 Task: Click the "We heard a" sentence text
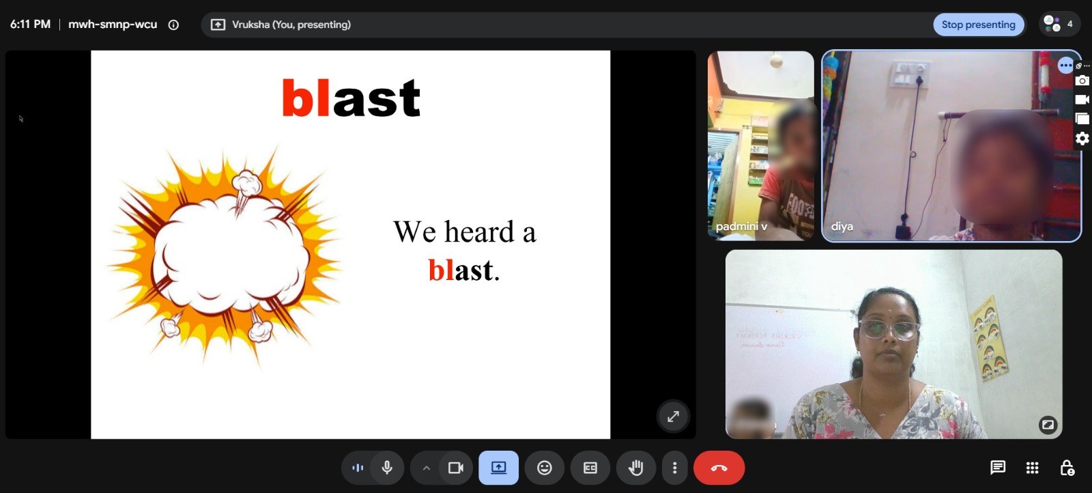tap(465, 232)
